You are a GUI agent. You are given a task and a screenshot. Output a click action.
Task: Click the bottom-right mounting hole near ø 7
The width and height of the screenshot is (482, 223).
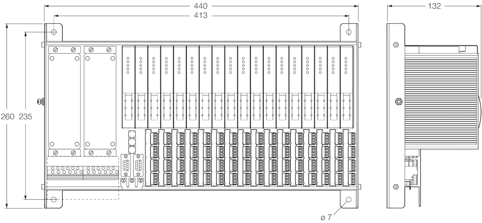click(349, 199)
